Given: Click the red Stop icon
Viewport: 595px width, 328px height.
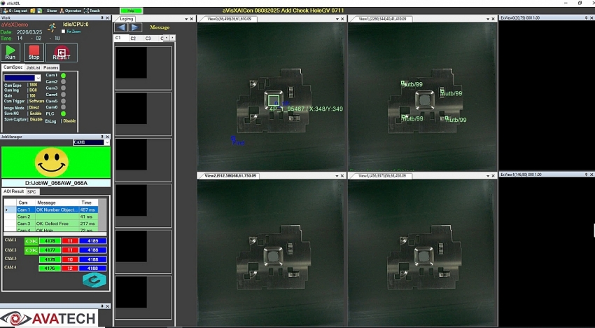Looking at the screenshot, I should pos(34,53).
